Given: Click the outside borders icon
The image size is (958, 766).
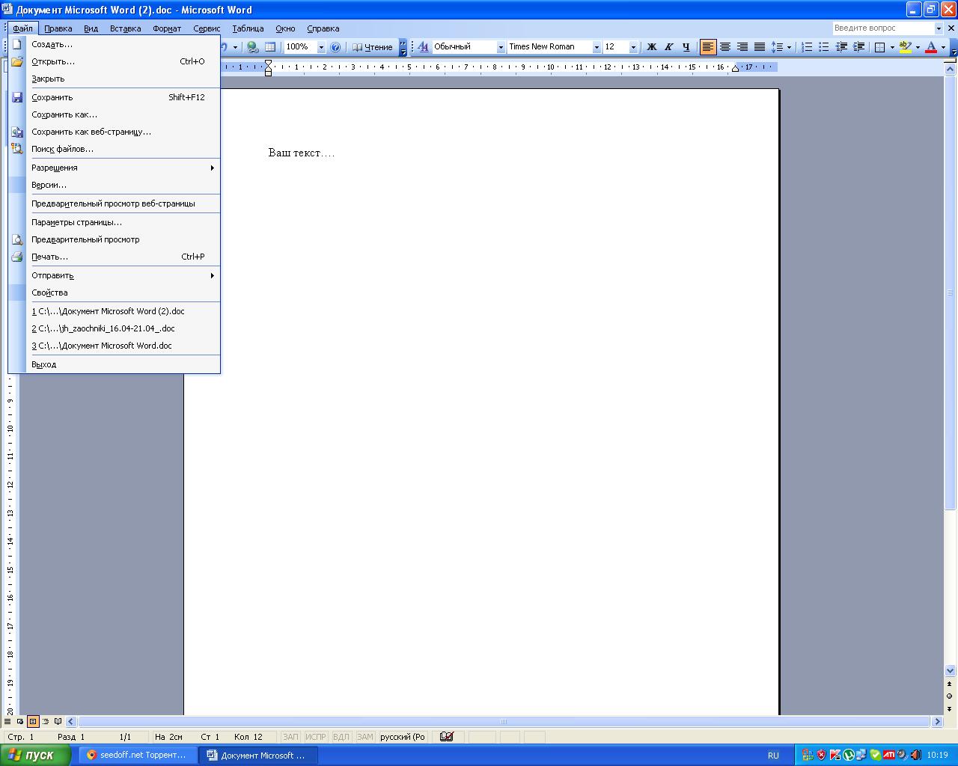Looking at the screenshot, I should (880, 47).
